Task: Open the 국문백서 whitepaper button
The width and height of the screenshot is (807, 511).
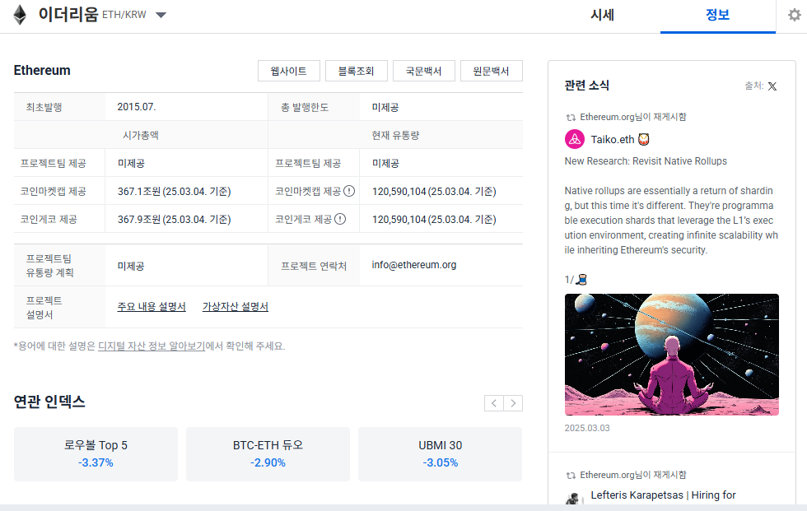Action: pyautogui.click(x=423, y=71)
